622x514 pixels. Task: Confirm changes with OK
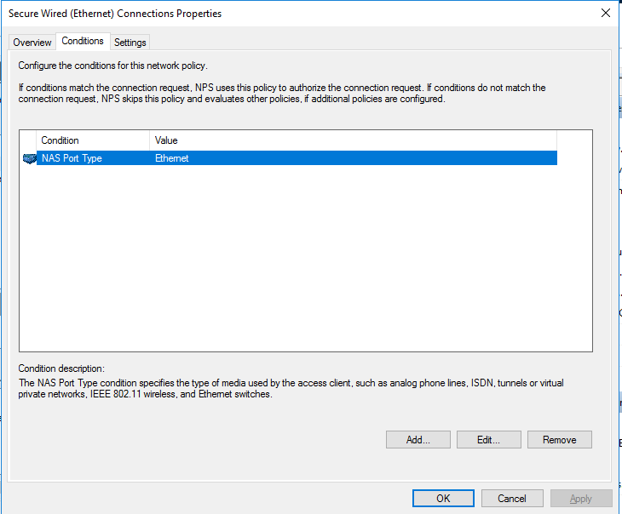click(443, 498)
